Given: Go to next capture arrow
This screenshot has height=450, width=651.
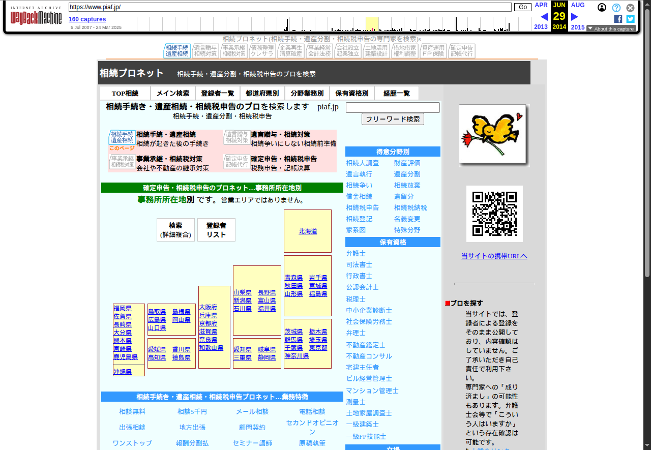Looking at the screenshot, I should [575, 17].
